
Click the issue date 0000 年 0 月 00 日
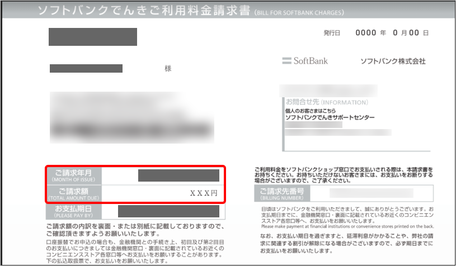(392, 33)
